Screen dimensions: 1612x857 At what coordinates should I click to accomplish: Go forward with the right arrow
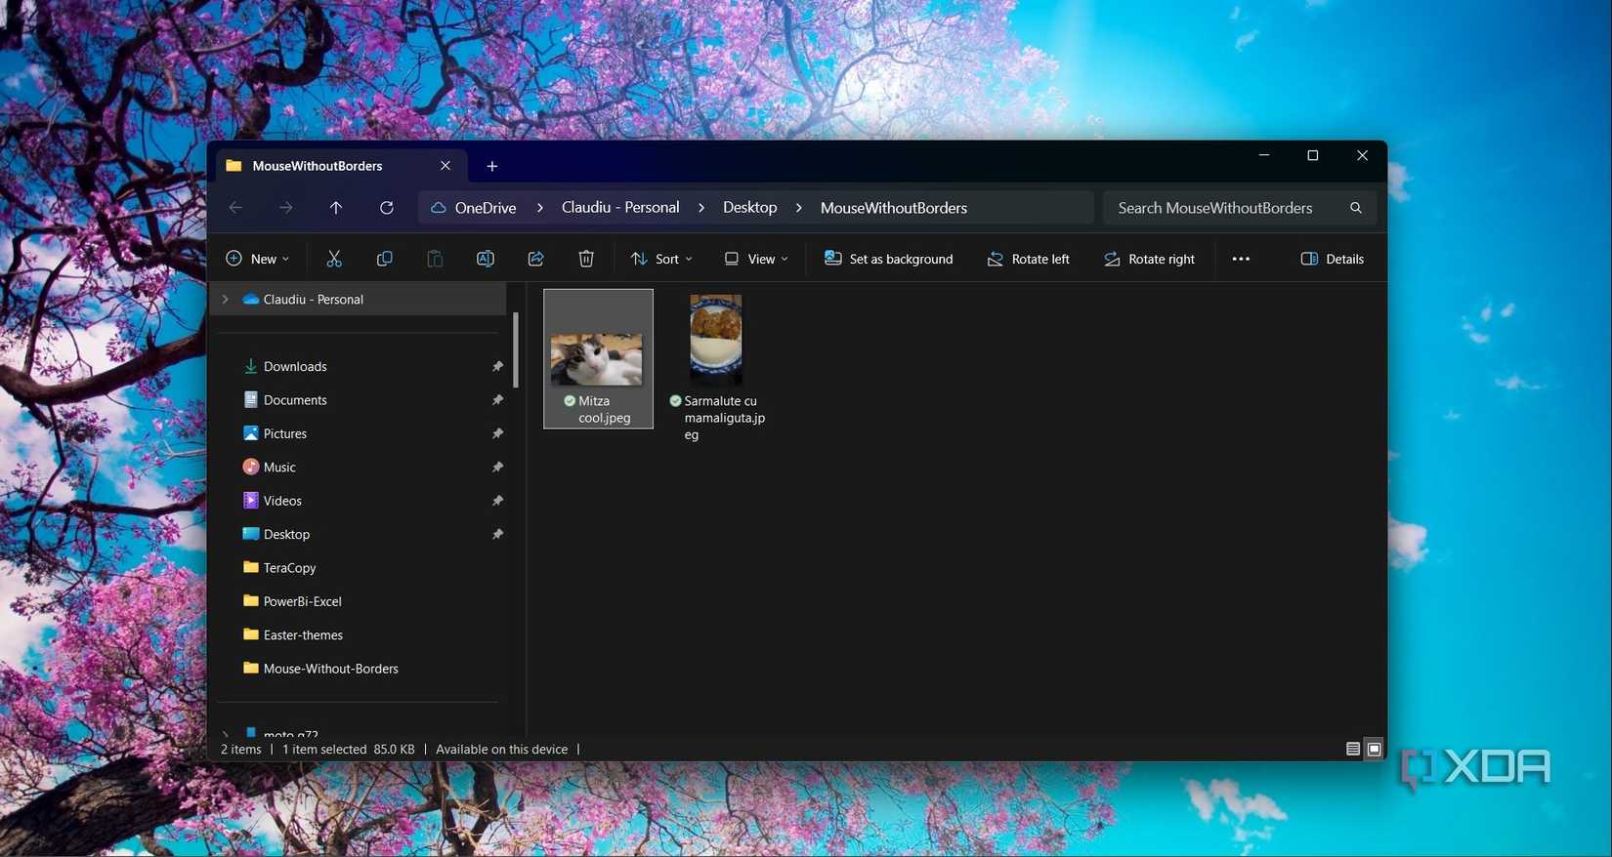click(285, 208)
